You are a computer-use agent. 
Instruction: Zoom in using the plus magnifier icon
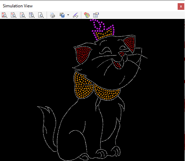[13, 15]
